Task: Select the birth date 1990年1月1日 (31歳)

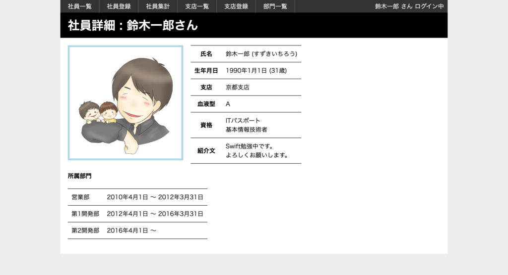Action: point(256,71)
